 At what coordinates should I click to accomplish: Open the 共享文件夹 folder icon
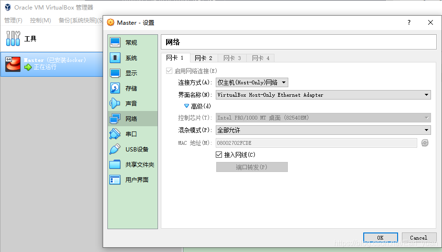coord(115,164)
